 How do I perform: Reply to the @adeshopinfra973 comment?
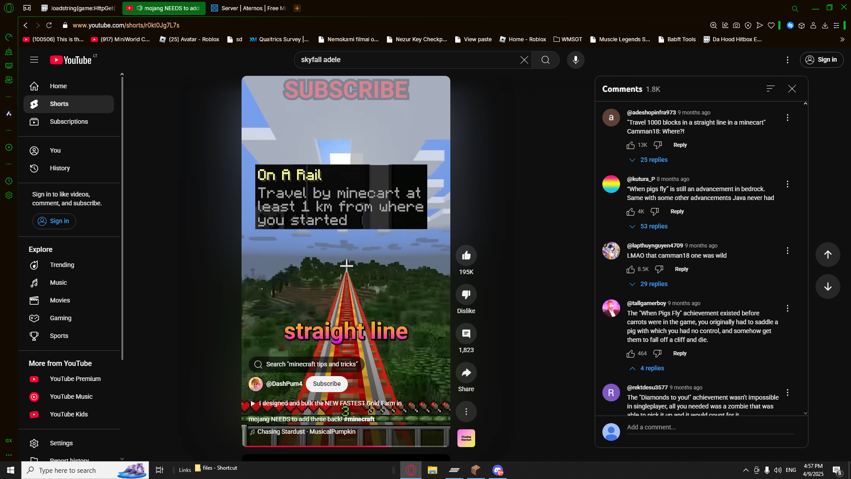tap(680, 145)
